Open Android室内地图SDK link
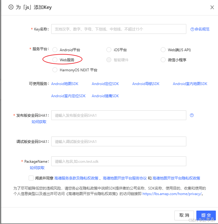This screenshot has height=224, width=218. click(190, 84)
